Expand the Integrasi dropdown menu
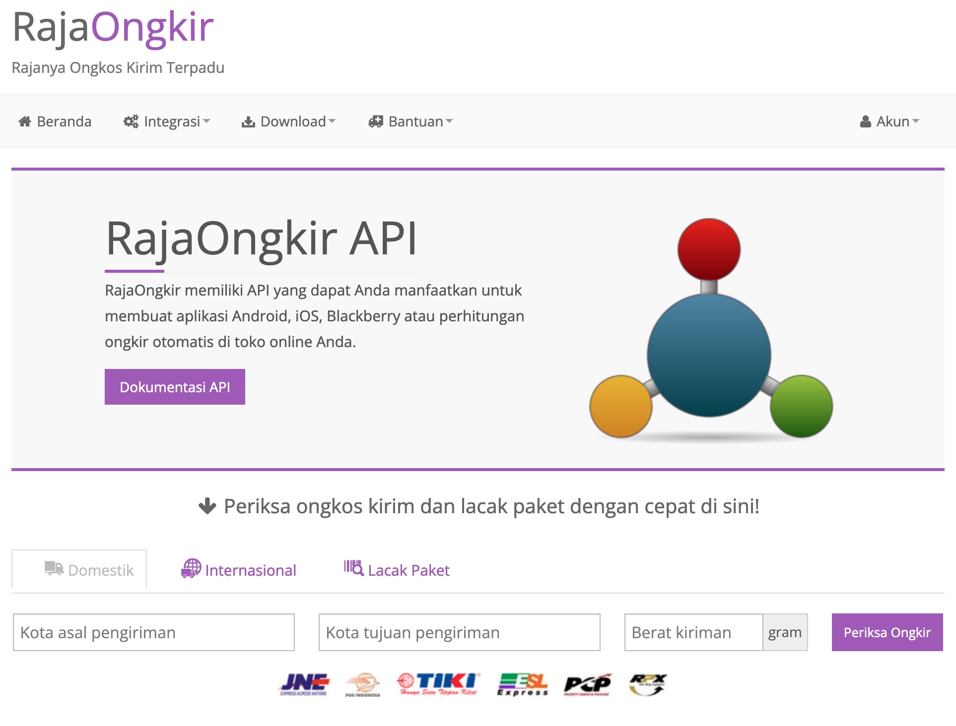Image resolution: width=956 pixels, height=726 pixels. 167,121
